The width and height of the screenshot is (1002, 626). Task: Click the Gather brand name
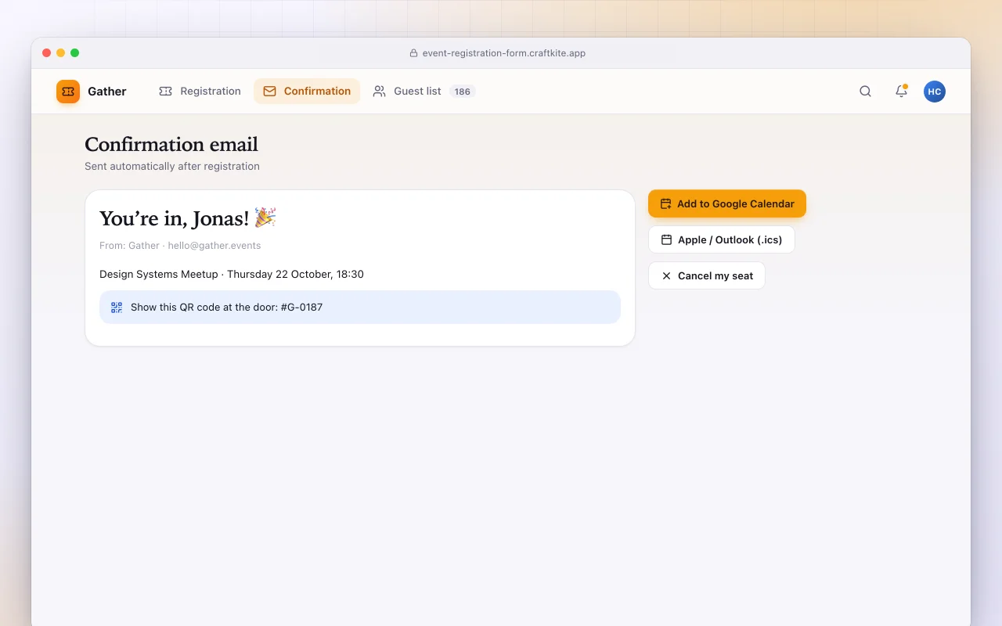pos(107,92)
